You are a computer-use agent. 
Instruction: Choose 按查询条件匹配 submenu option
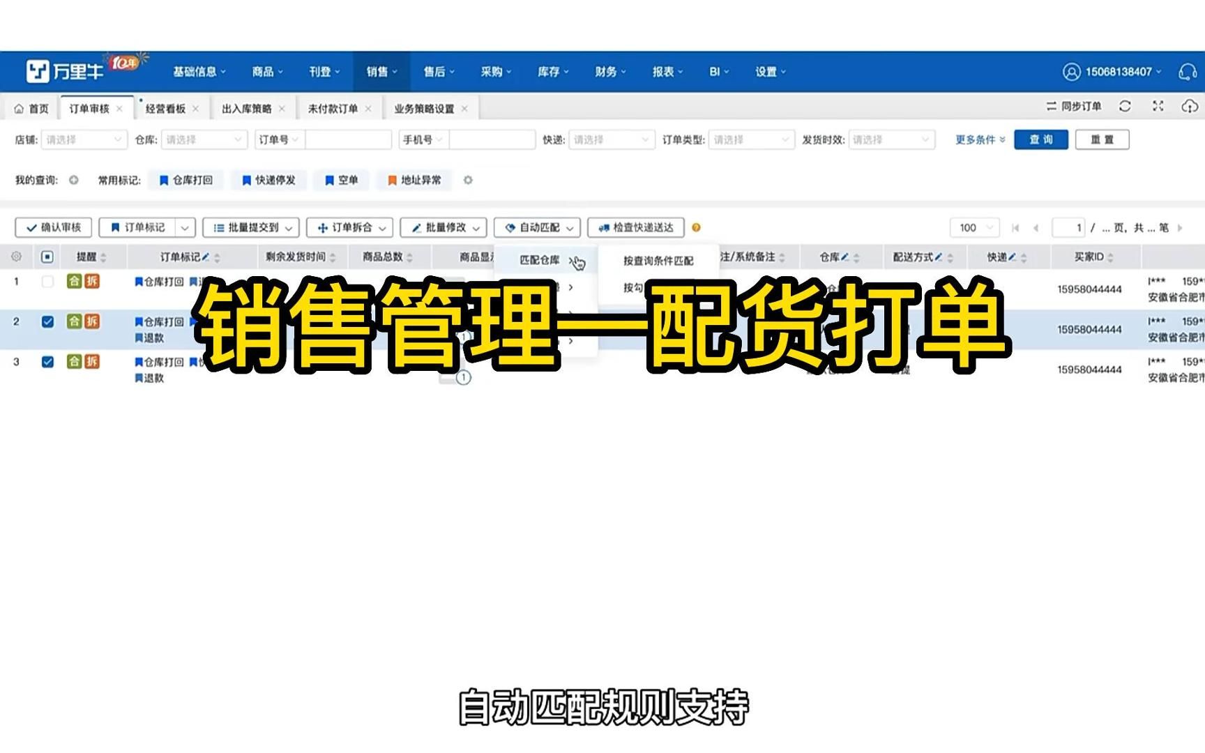click(x=658, y=261)
